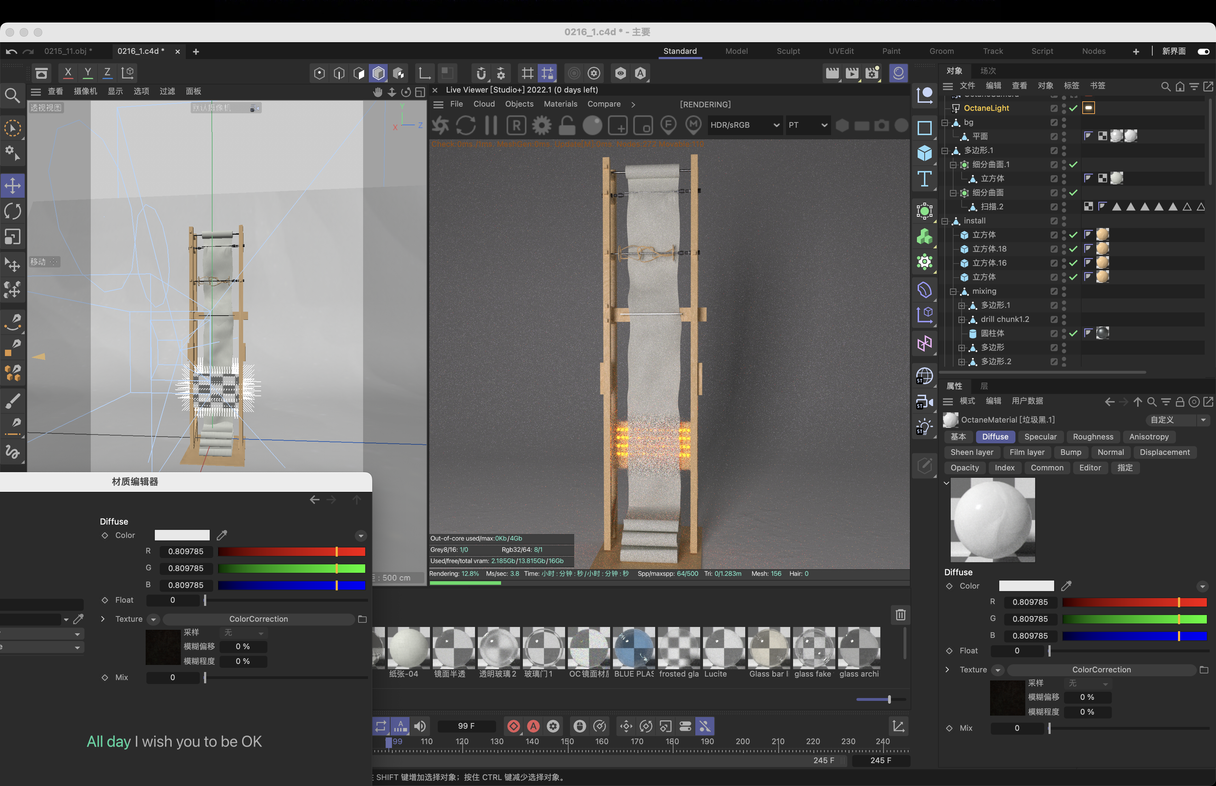Click the Diffuse color swatch in attributes panel

(1026, 586)
